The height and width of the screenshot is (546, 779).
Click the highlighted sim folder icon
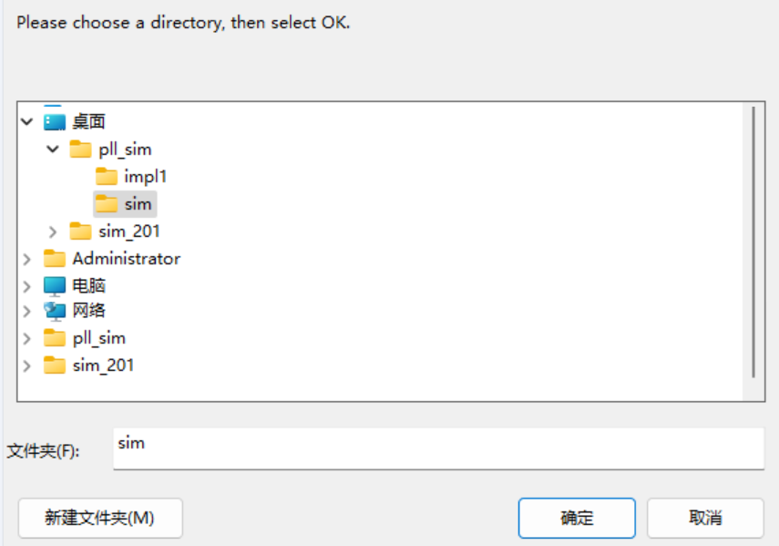(x=107, y=203)
